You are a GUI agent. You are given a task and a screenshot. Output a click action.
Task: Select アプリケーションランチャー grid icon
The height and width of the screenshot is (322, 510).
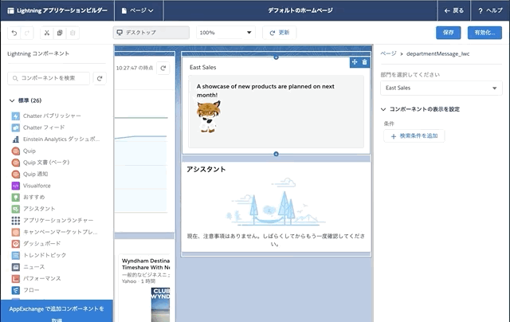pyautogui.click(x=16, y=221)
